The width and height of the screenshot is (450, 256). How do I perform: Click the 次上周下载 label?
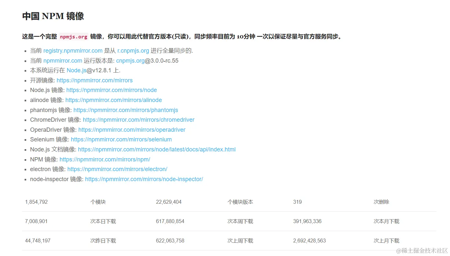click(x=240, y=241)
